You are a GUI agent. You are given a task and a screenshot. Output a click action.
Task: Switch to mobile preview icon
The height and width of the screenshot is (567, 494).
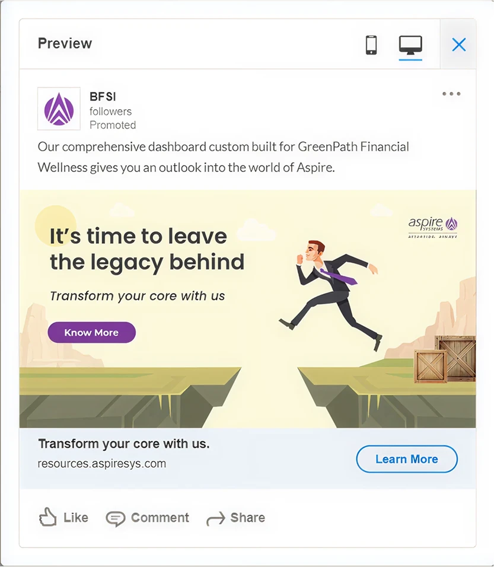[x=371, y=45]
